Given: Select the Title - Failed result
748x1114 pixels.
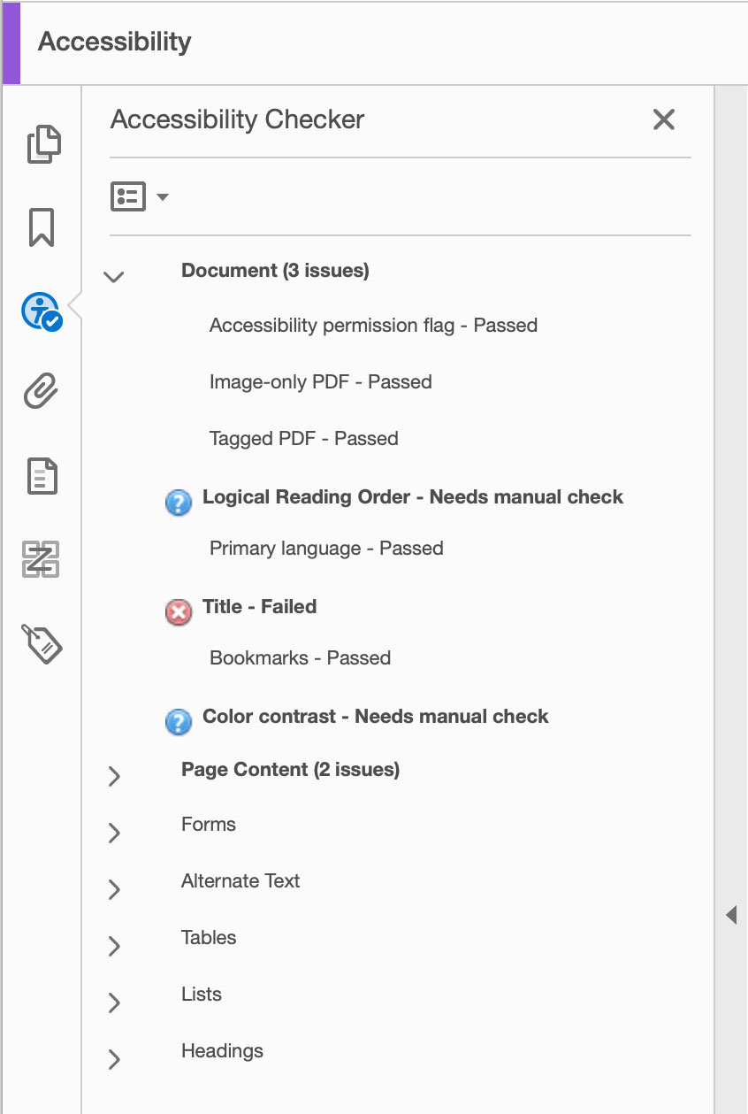Looking at the screenshot, I should coord(259,606).
